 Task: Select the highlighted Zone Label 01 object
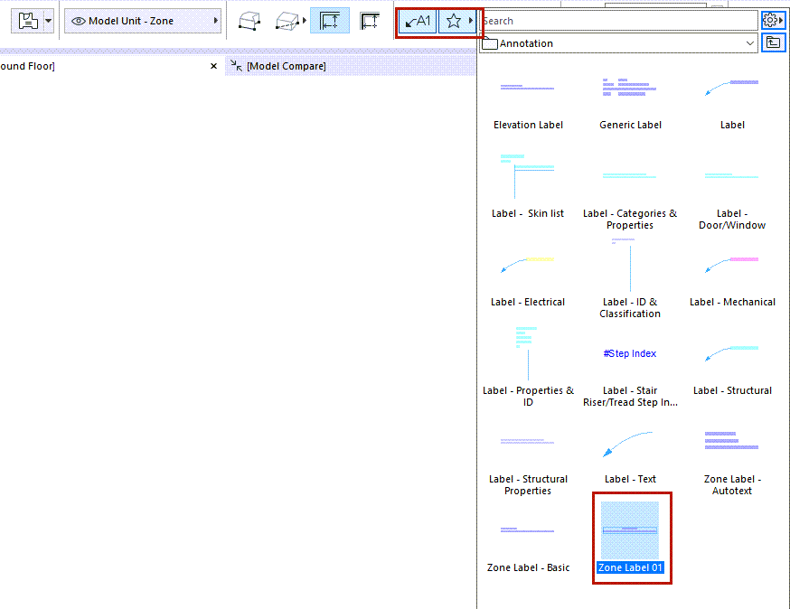coord(630,538)
